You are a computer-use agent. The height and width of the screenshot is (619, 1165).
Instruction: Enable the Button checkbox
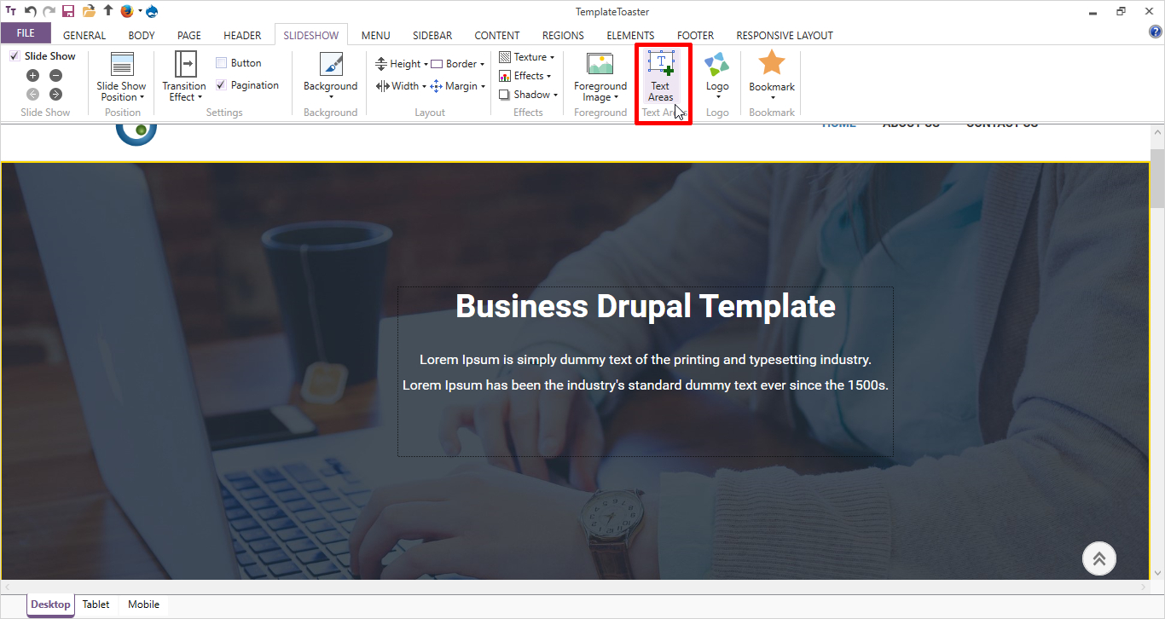[222, 63]
